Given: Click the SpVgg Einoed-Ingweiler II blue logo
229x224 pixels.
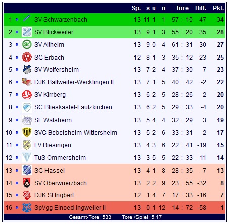Looking at the screenshot, I should [27, 208].
